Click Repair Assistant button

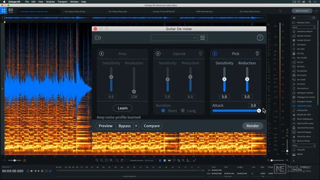click(x=302, y=11)
